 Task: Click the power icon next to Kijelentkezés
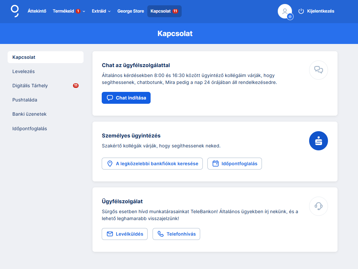(301, 11)
